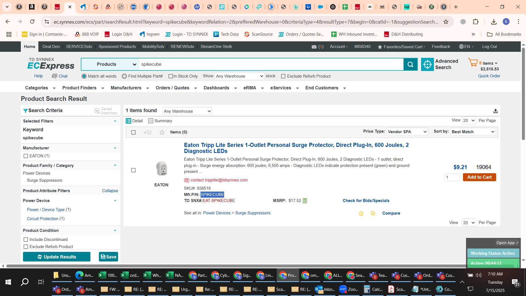Open Product Finders menu
This screenshot has width=526, height=296.
tap(83, 88)
